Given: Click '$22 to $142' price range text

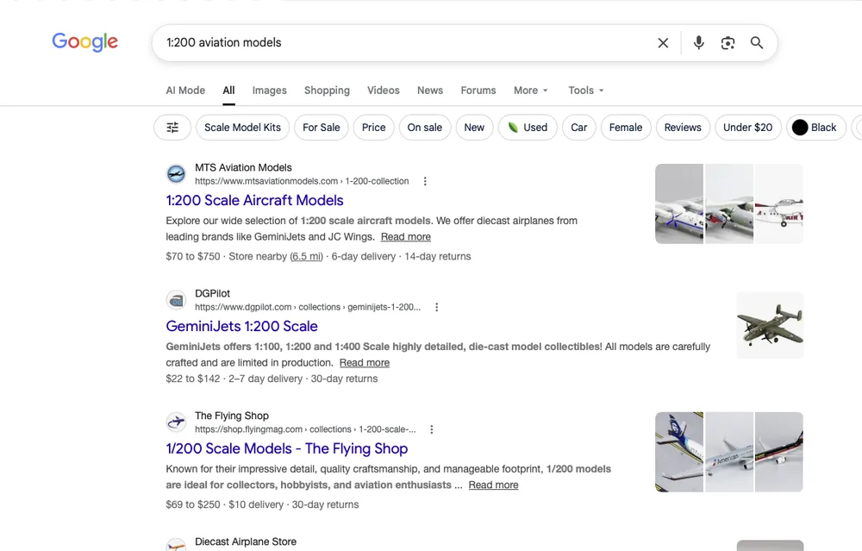Looking at the screenshot, I should (193, 379).
